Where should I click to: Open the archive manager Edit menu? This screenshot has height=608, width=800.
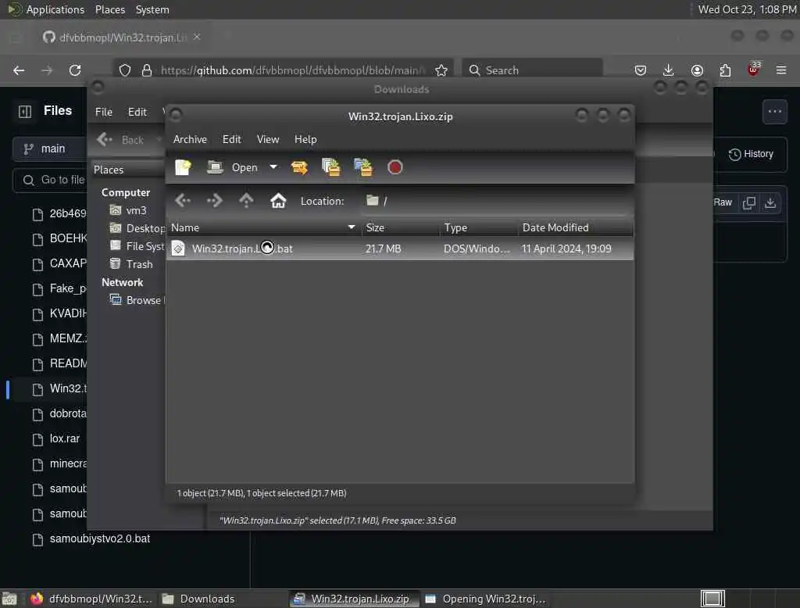[x=231, y=139]
